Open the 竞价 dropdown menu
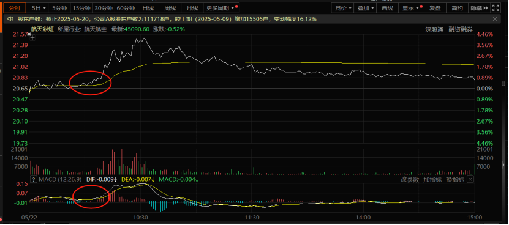The height and width of the screenshot is (225, 509). (343, 8)
